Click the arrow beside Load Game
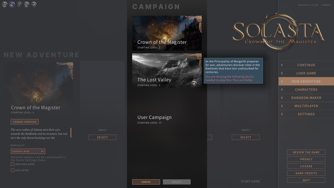334x188 pixels. pos(282,73)
